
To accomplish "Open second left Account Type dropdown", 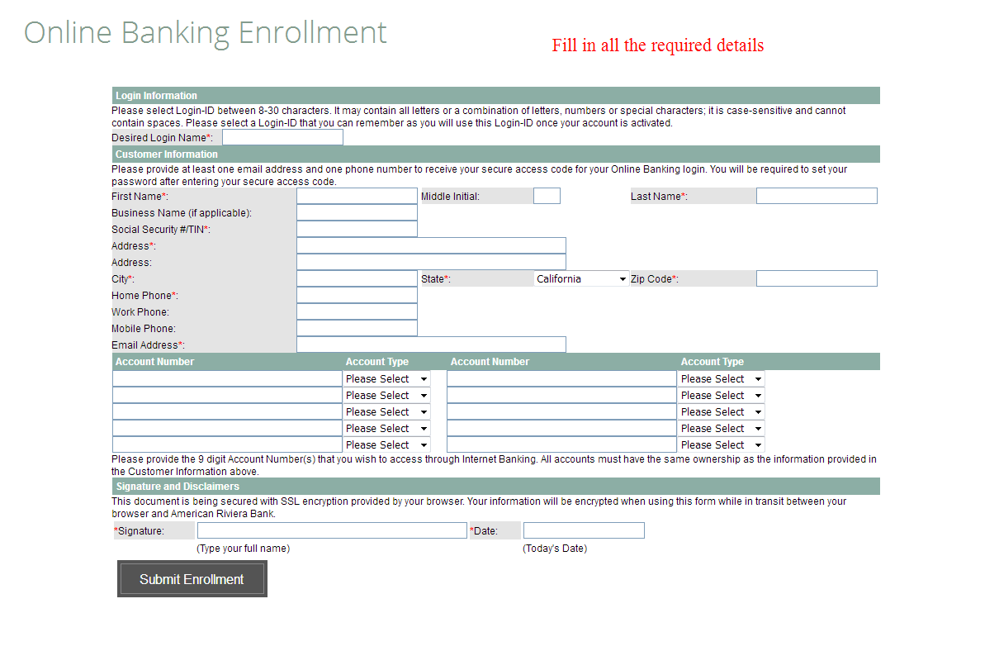I will (x=386, y=395).
